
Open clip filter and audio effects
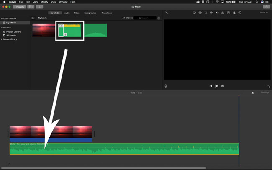[234, 13]
